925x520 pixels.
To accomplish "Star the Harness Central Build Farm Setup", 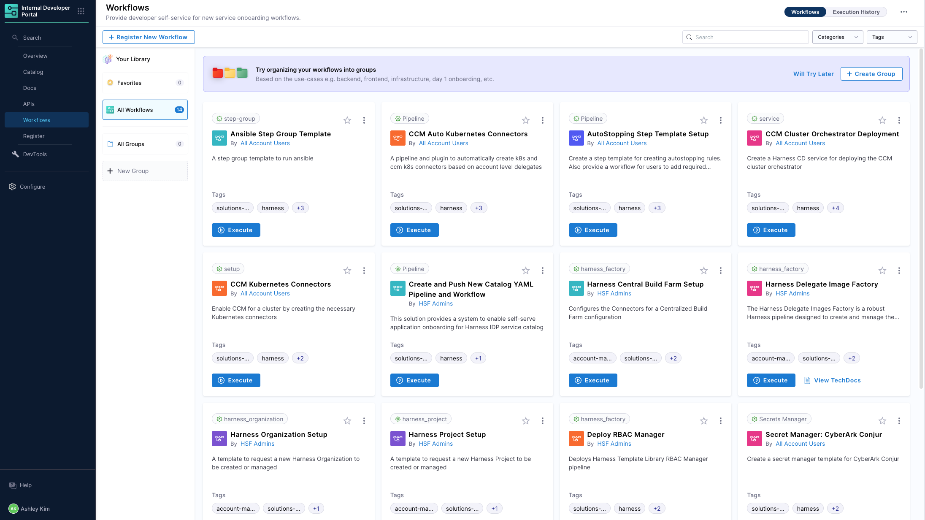I will [x=704, y=271].
